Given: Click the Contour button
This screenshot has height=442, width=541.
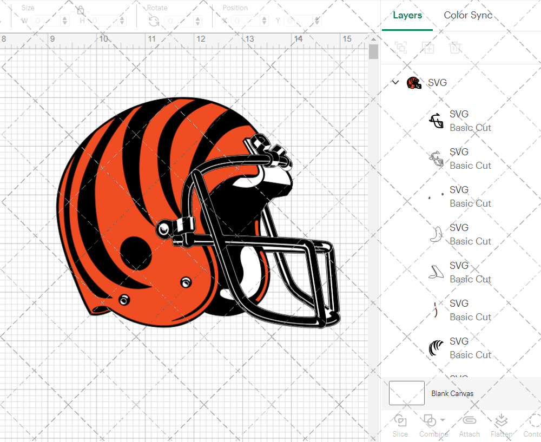Looking at the screenshot, I should (x=532, y=426).
